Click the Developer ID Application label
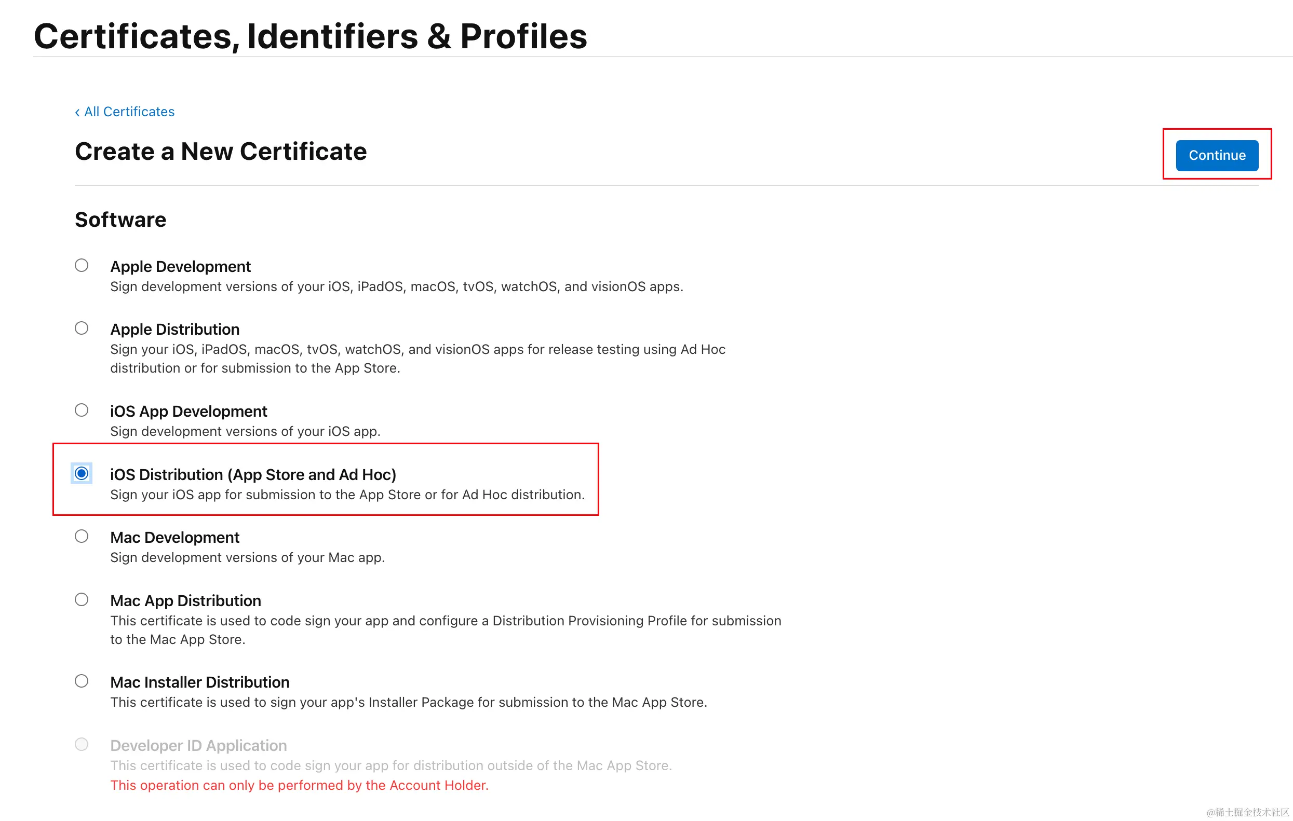 (198, 746)
